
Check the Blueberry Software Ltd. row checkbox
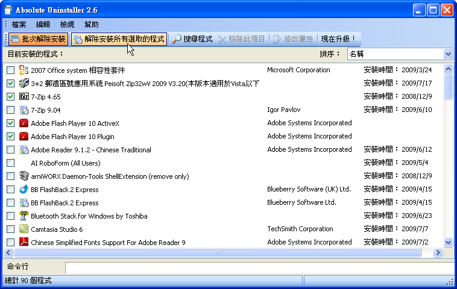[x=10, y=202]
